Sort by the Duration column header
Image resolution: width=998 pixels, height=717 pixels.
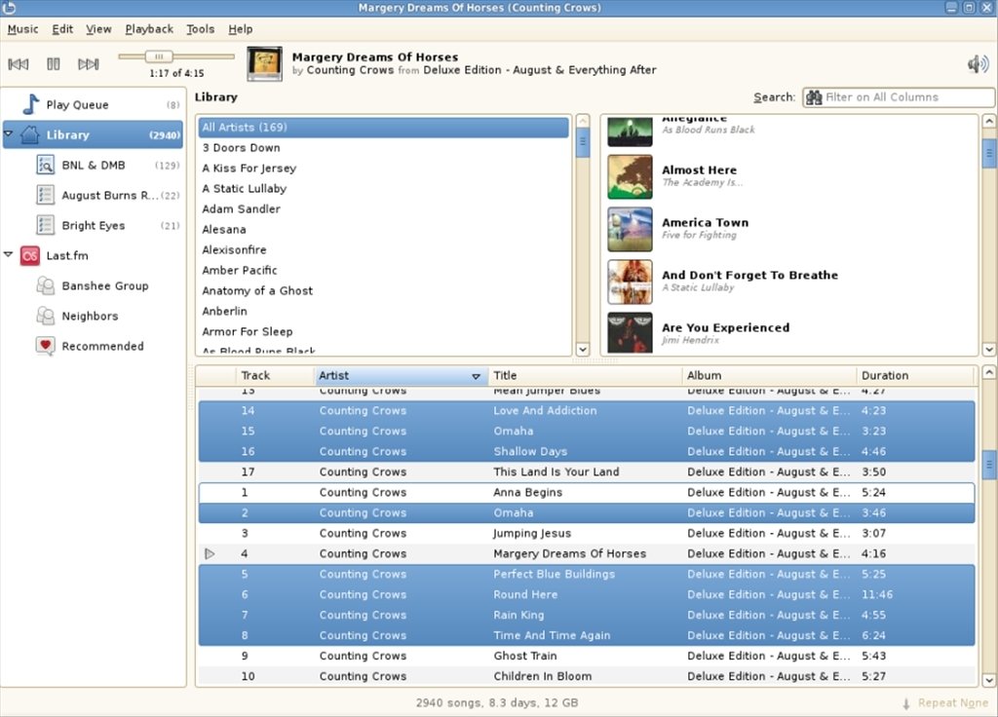(x=915, y=375)
